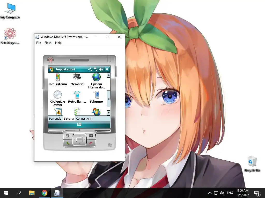This screenshot has width=265, height=198.
Task: Open the volume tray icon
Action: [222, 193]
